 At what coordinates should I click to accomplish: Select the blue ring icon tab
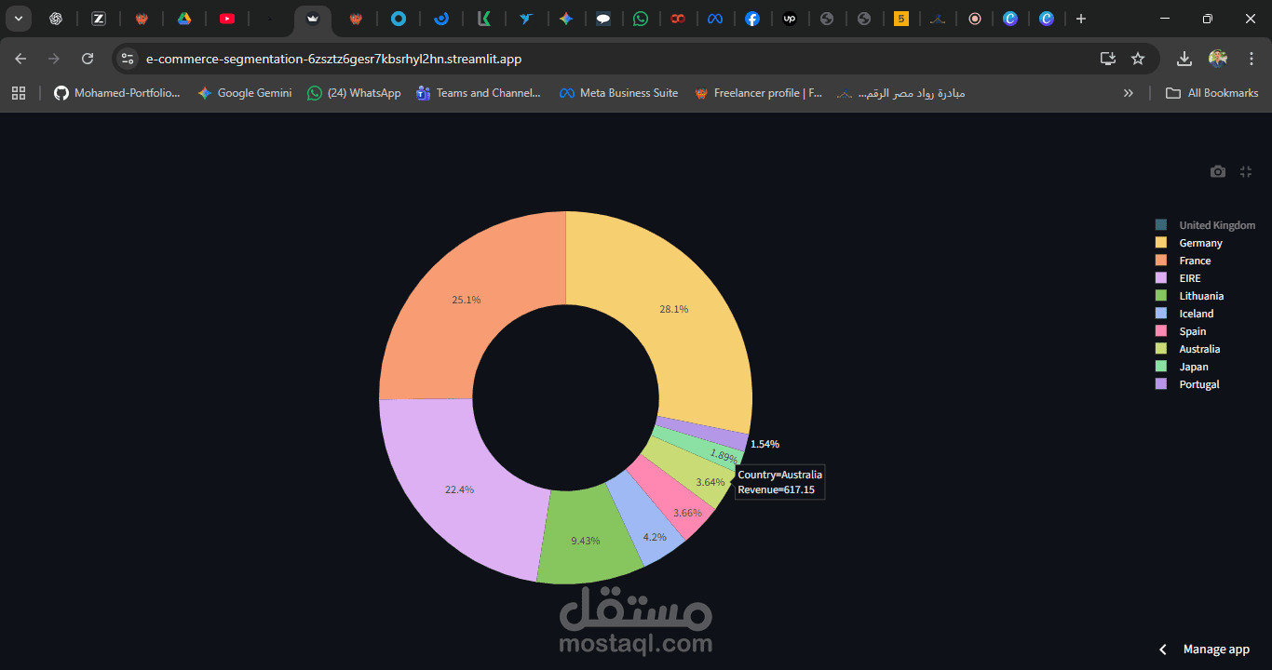tap(399, 19)
